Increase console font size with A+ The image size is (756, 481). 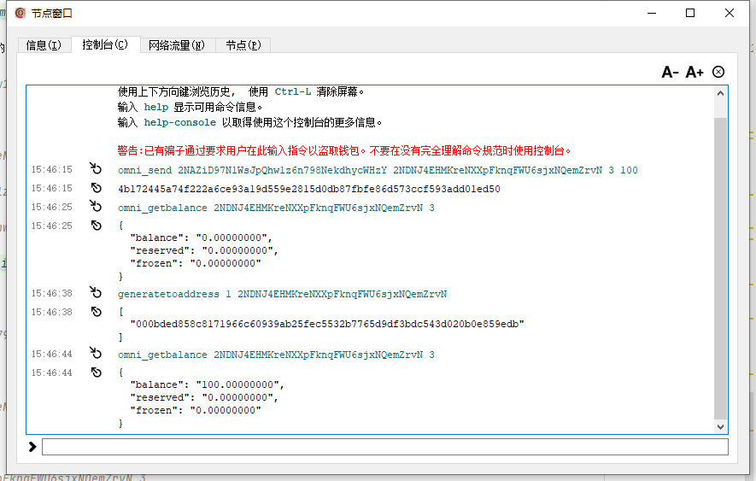tap(694, 73)
